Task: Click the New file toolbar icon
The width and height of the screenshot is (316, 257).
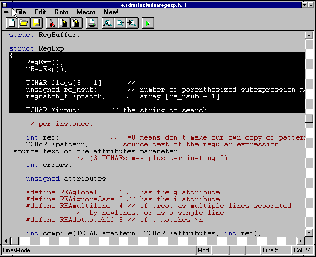Action: [x=12, y=23]
